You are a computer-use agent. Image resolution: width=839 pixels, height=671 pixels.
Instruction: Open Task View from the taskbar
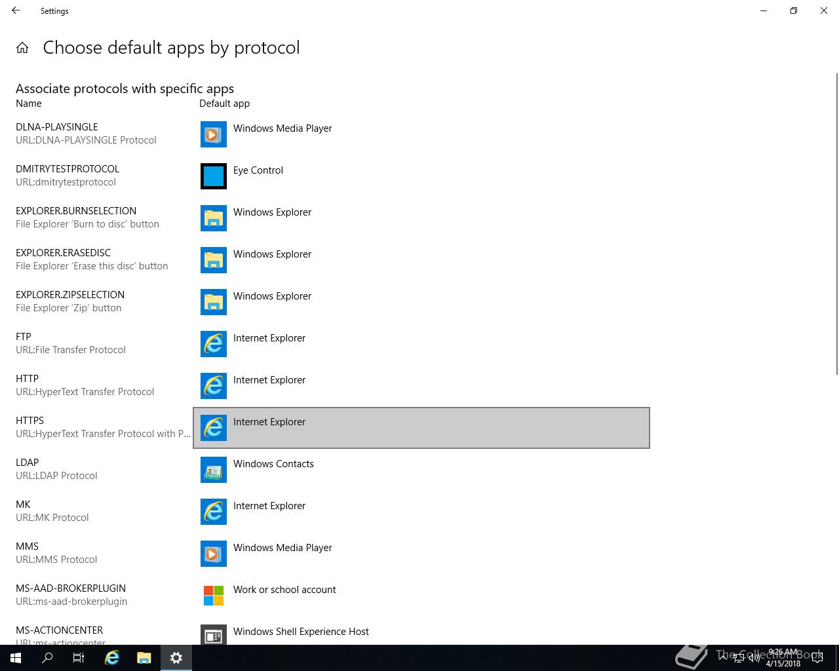point(79,658)
